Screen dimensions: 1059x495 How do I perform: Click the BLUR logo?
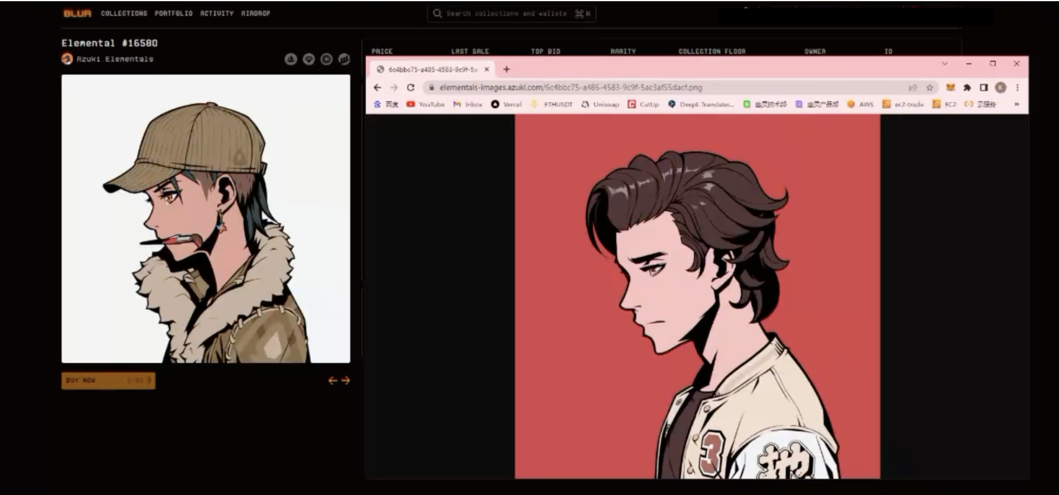pos(77,14)
